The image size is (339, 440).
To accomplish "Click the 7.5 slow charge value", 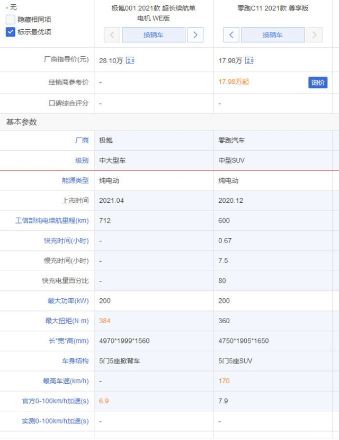I will point(223,261).
